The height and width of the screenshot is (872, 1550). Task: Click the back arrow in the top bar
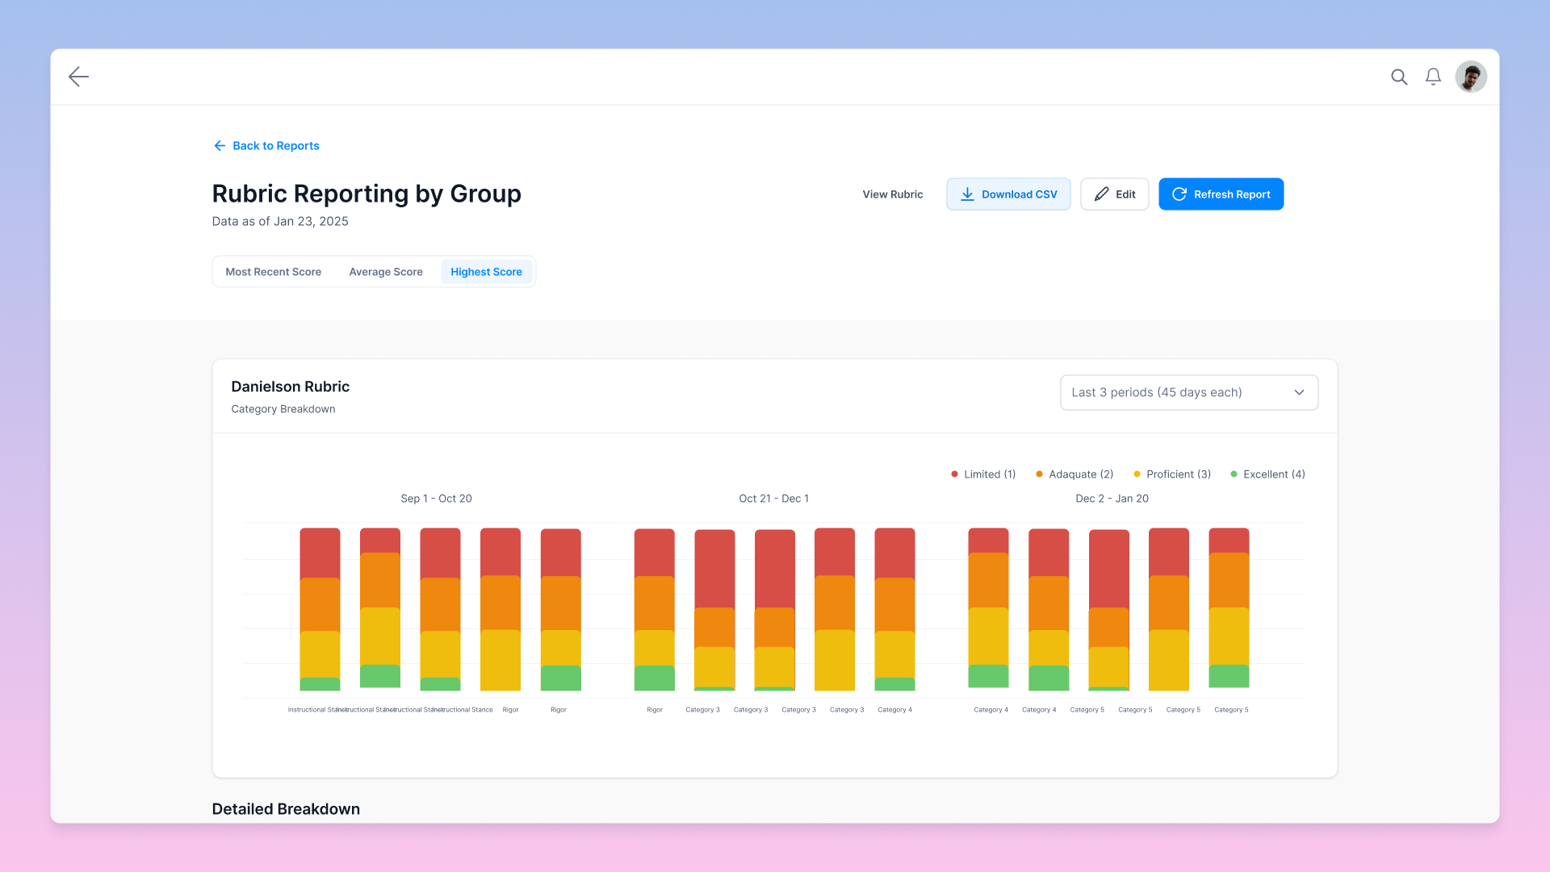[x=78, y=77]
